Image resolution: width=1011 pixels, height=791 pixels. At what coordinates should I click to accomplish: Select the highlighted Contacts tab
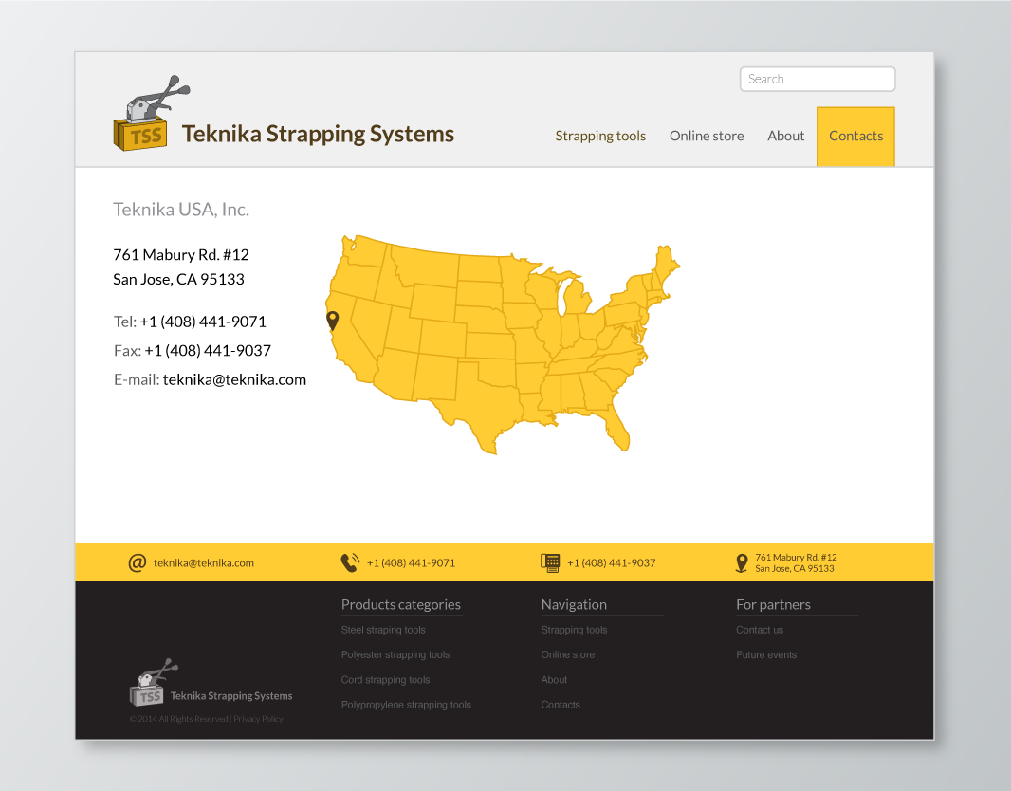(855, 137)
